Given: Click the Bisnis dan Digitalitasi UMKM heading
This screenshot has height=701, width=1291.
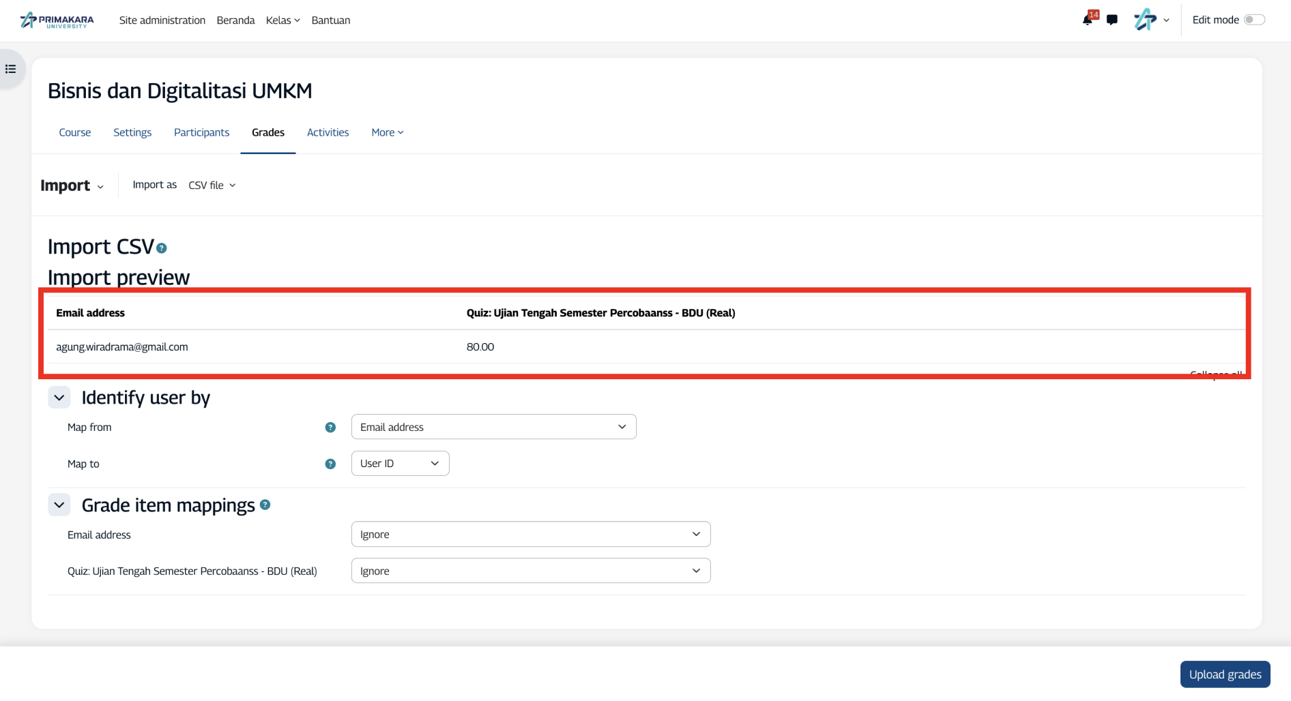Looking at the screenshot, I should 180,91.
